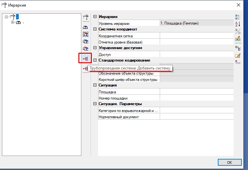
Task: Click the expand/collapse all plus-minus icon
Action: (x=238, y=31)
